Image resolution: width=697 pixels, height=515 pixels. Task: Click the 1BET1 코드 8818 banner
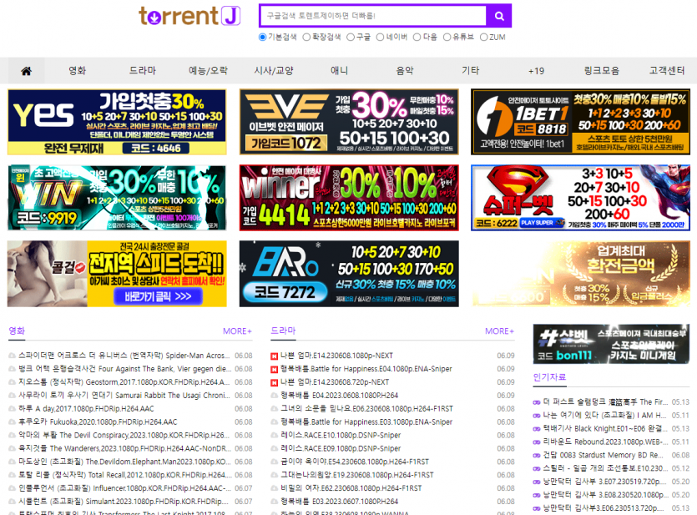(x=580, y=122)
